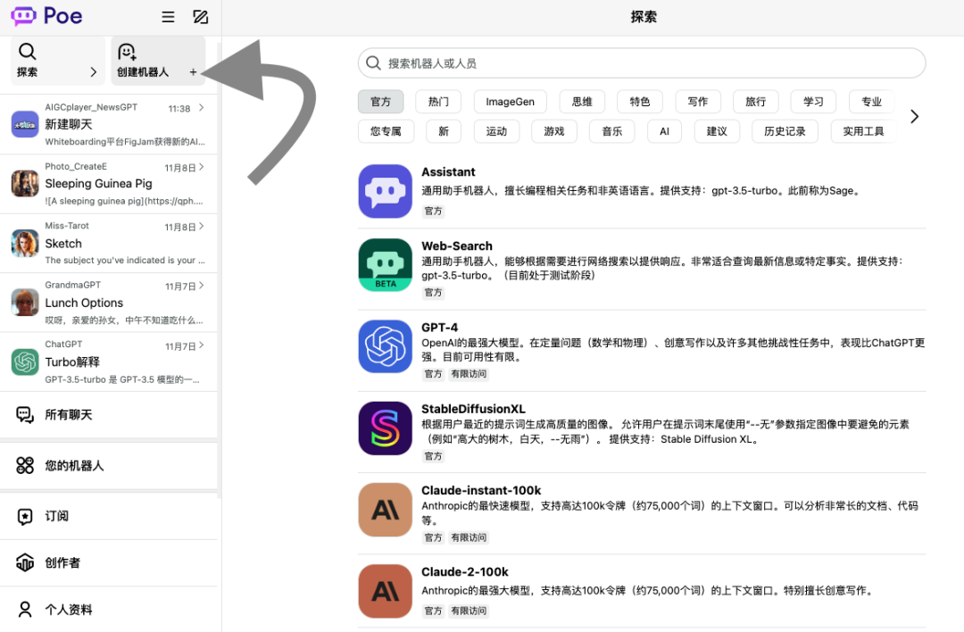964x632 pixels.
Task: Enable the 游戏 category filter
Action: tap(553, 131)
